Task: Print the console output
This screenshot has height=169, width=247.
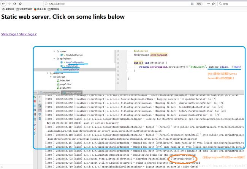Action: click(40, 114)
